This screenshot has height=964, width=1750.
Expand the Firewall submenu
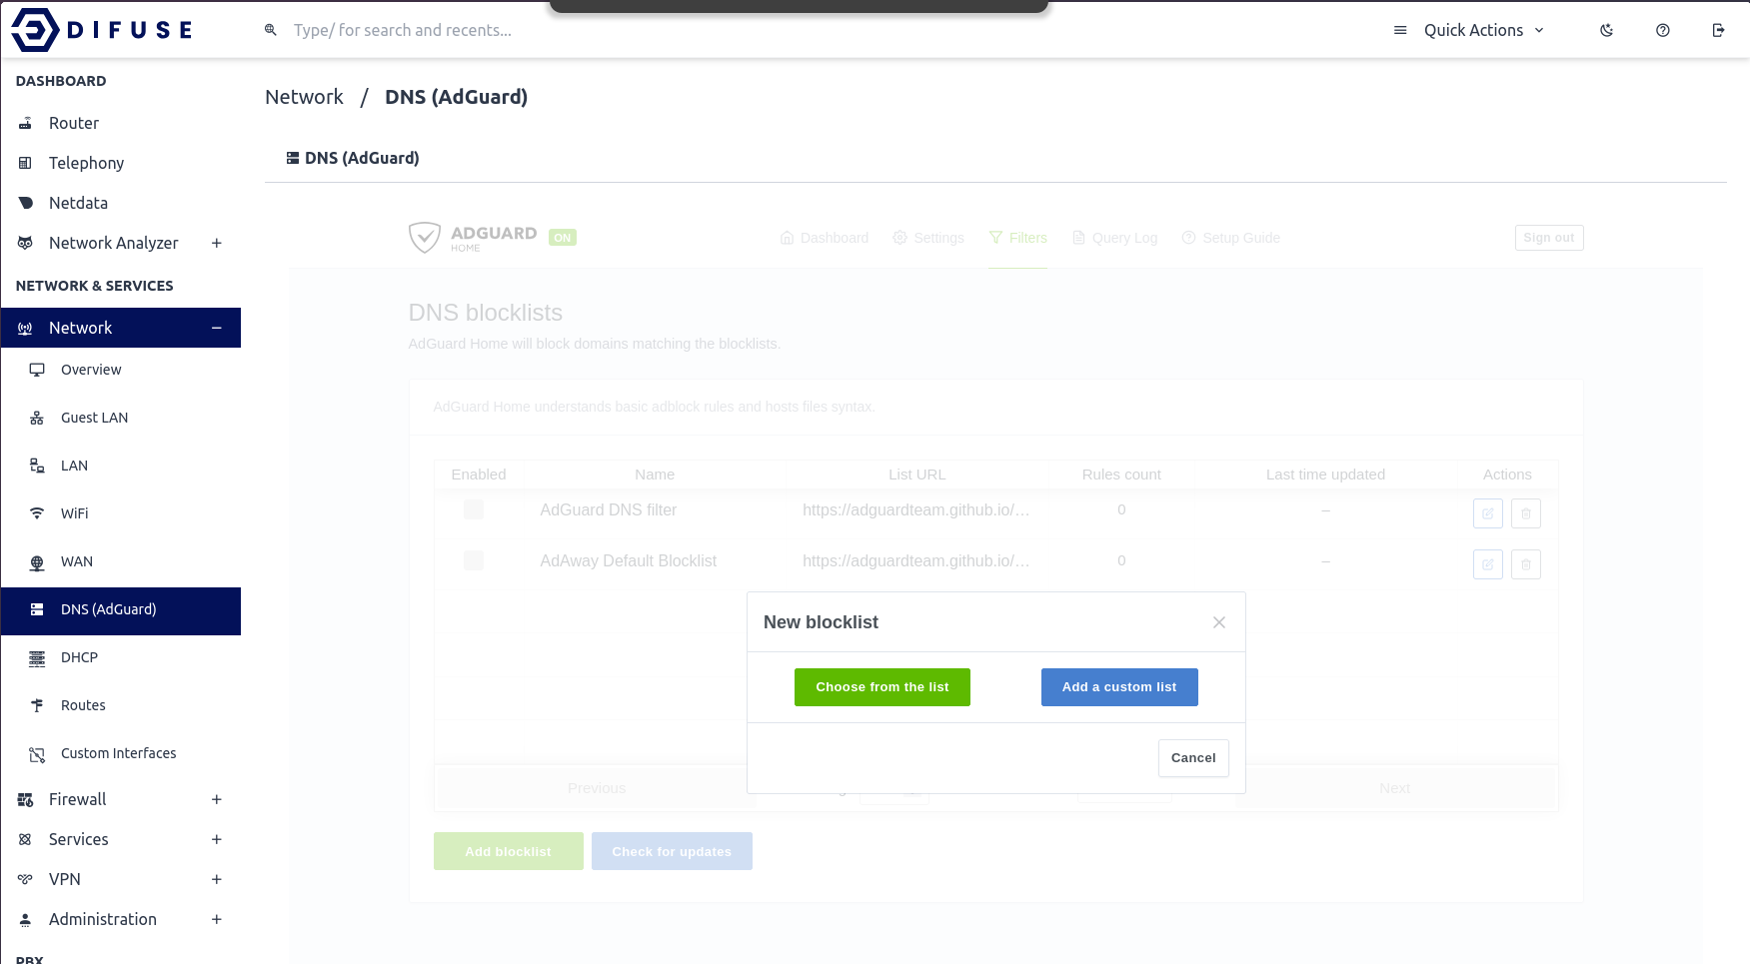(x=216, y=799)
